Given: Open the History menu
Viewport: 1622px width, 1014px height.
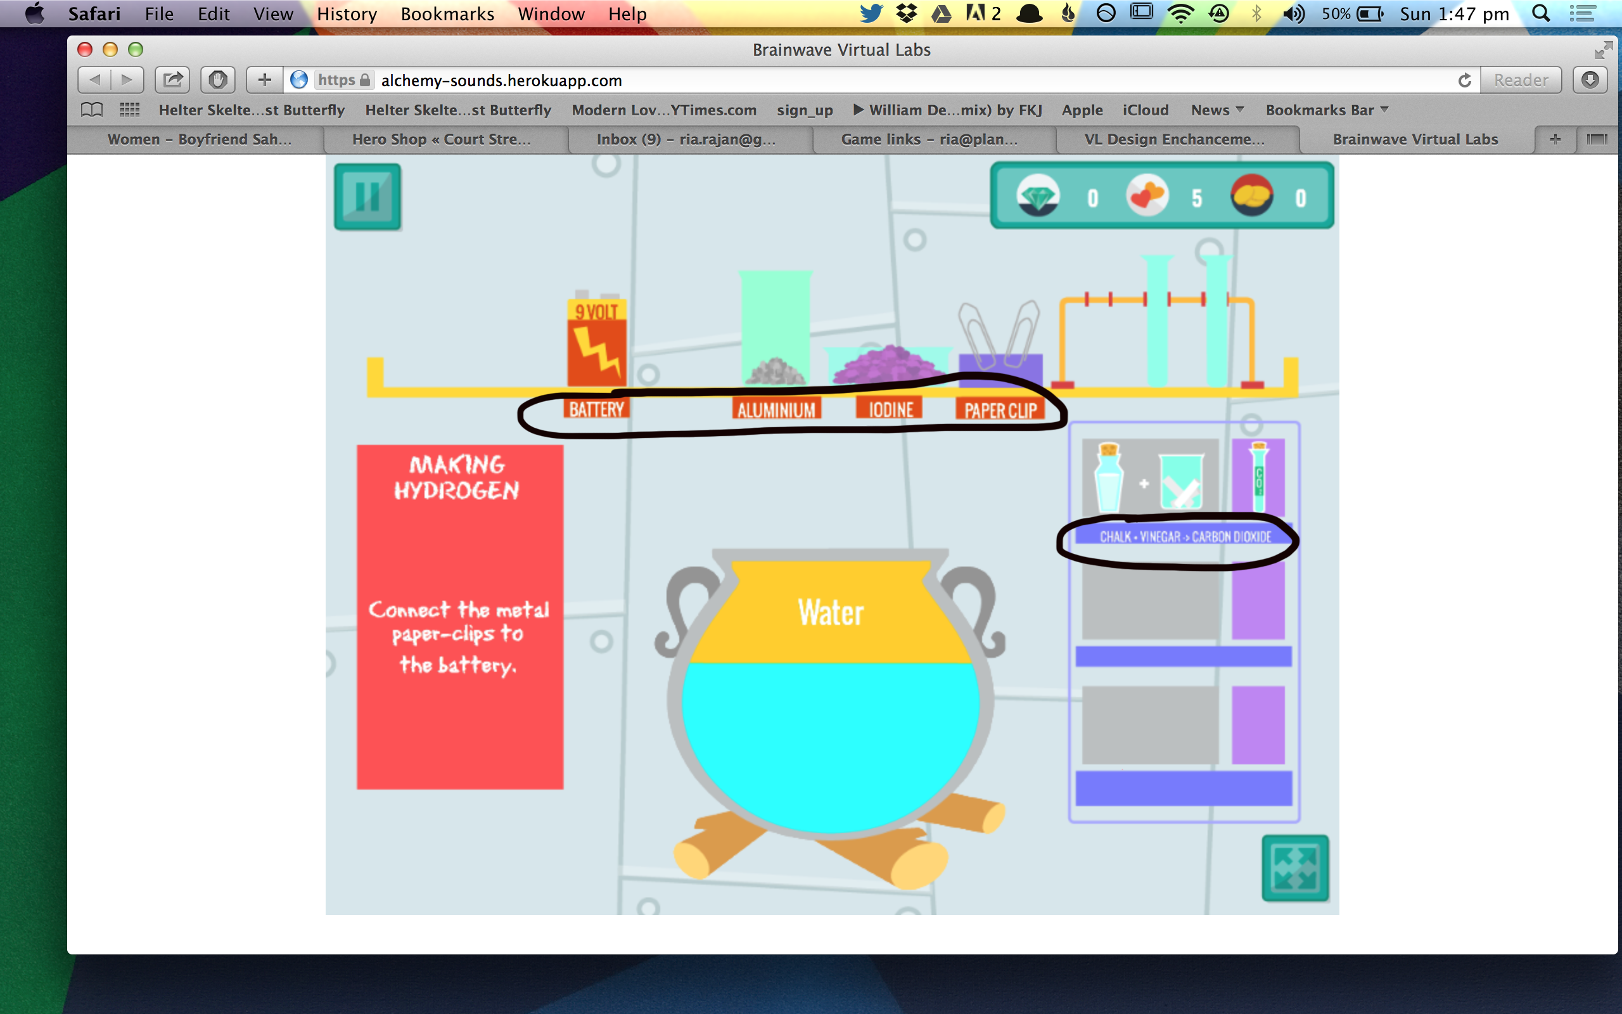Looking at the screenshot, I should point(347,13).
